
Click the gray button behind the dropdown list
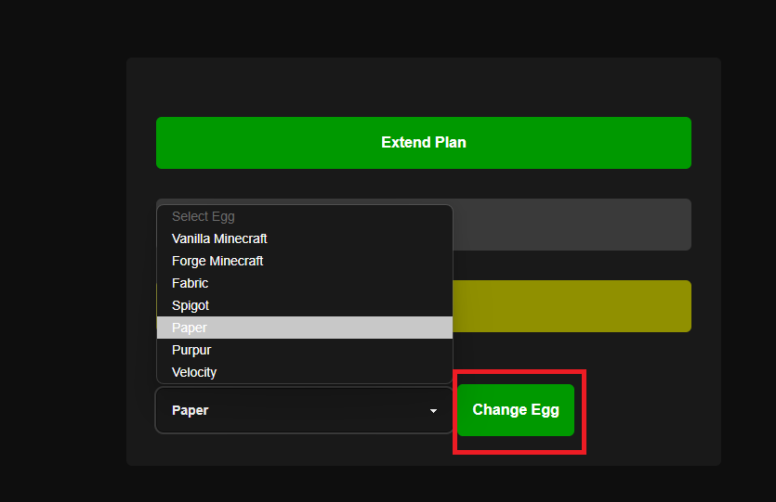572,225
